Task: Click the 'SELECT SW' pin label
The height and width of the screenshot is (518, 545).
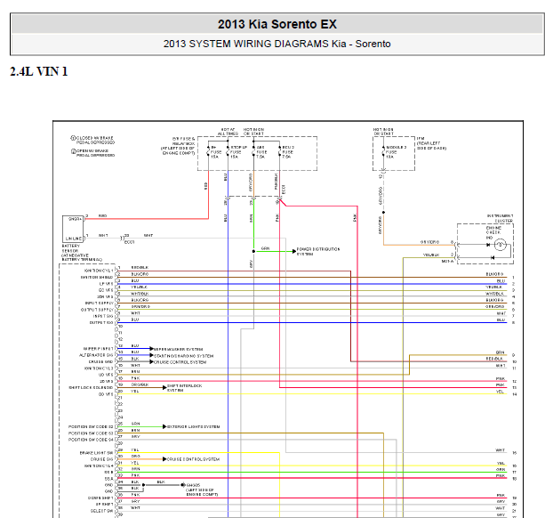Action: click(102, 511)
